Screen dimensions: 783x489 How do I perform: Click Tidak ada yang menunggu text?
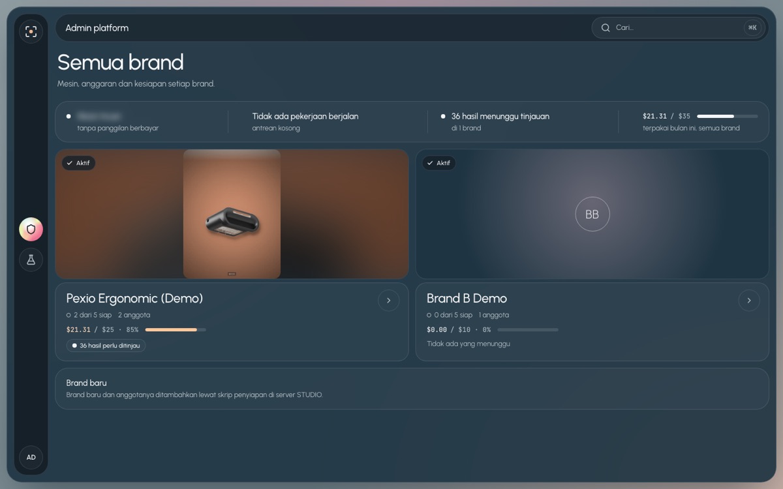pyautogui.click(x=468, y=344)
